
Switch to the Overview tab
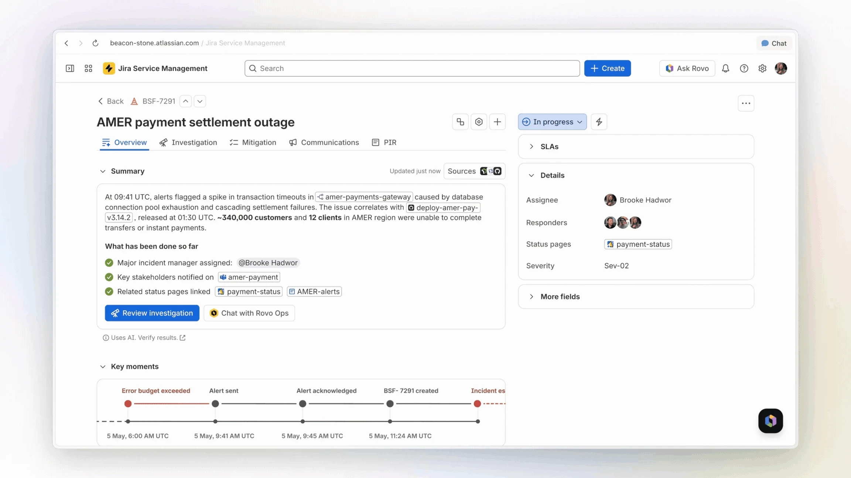[124, 143]
